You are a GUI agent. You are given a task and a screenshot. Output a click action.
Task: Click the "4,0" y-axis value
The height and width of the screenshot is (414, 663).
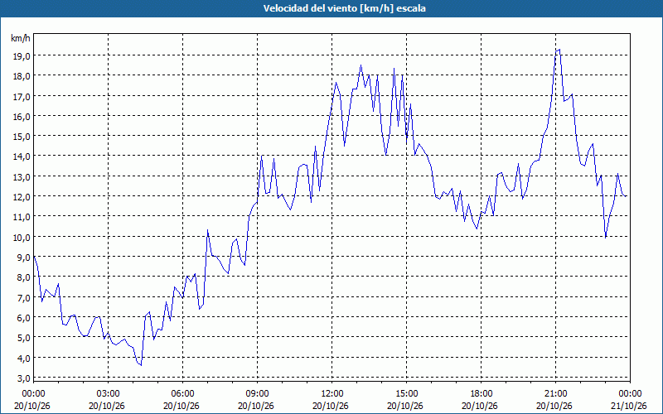tap(23, 358)
